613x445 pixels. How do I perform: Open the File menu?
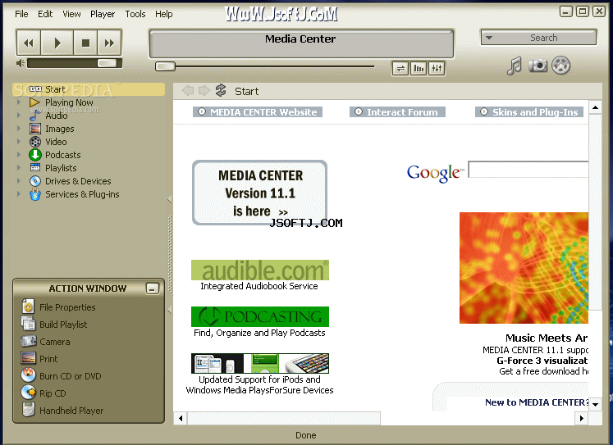coord(21,14)
